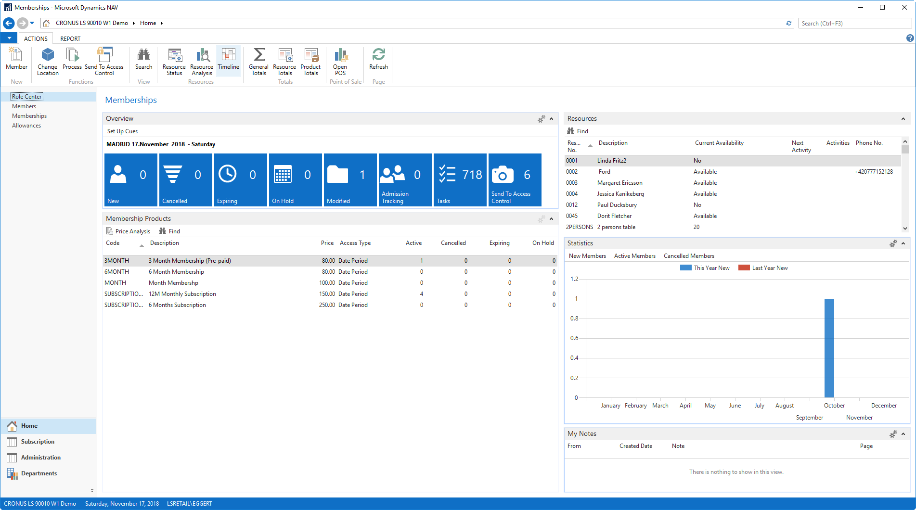Image resolution: width=916 pixels, height=510 pixels.
Task: Open Memberships in the navigation pane
Action: tap(29, 116)
